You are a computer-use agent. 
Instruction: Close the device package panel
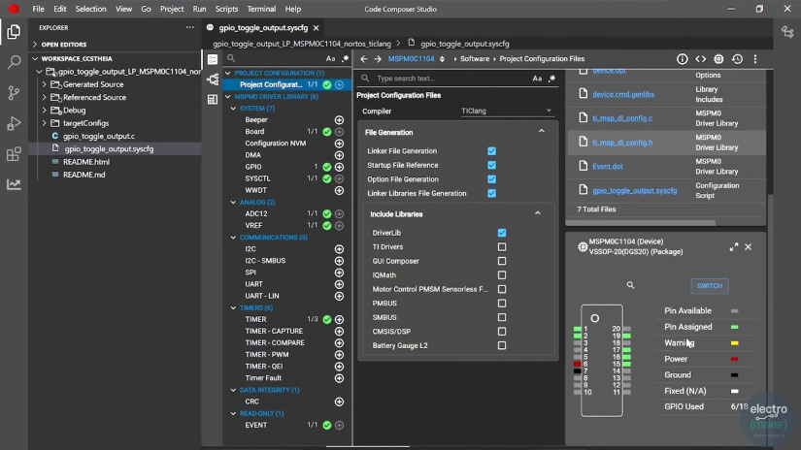(748, 247)
